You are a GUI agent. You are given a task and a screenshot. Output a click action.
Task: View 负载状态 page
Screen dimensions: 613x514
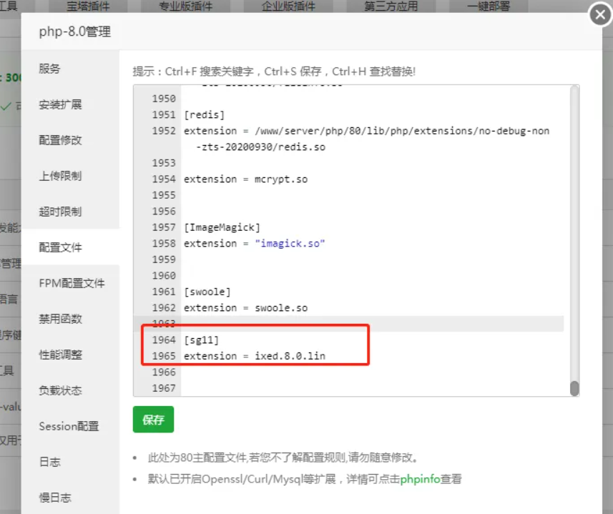[x=60, y=390]
